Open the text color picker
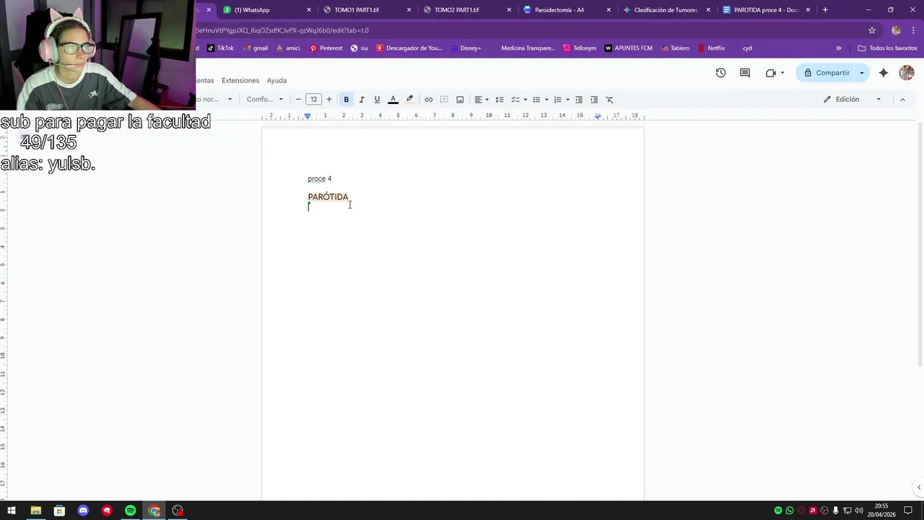 [x=393, y=100]
